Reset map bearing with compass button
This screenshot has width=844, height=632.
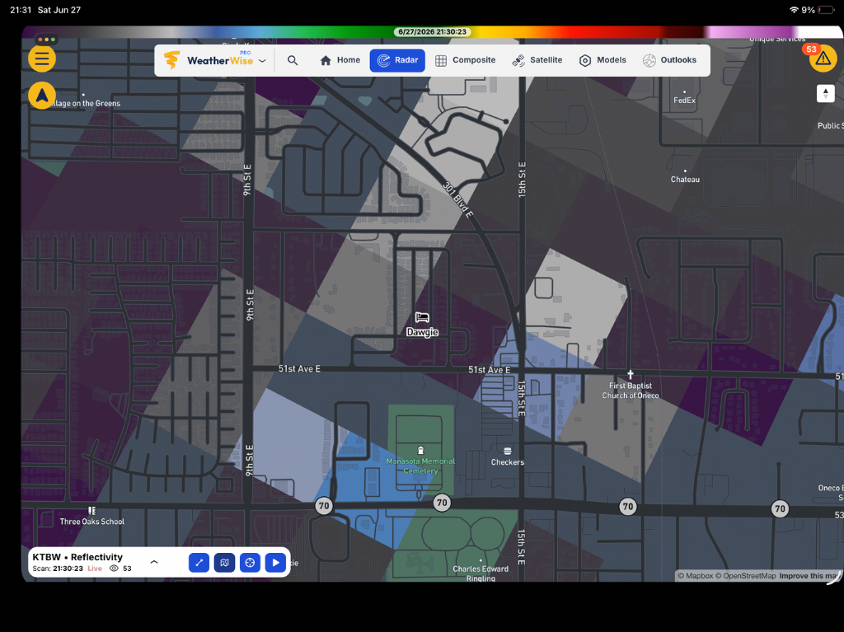[x=826, y=93]
